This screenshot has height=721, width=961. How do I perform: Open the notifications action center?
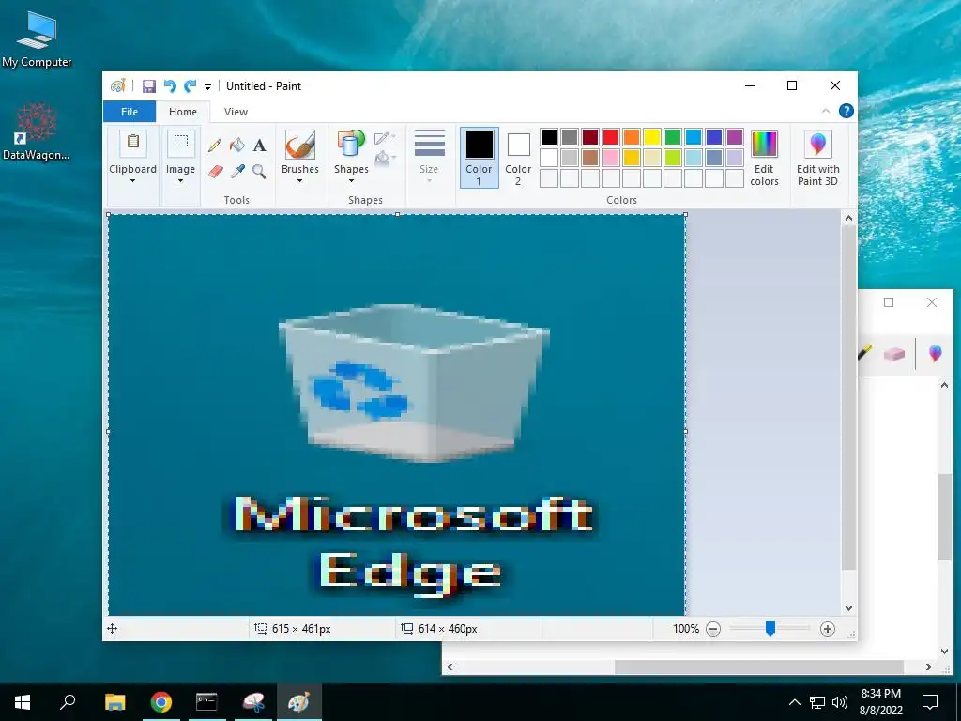(930, 702)
